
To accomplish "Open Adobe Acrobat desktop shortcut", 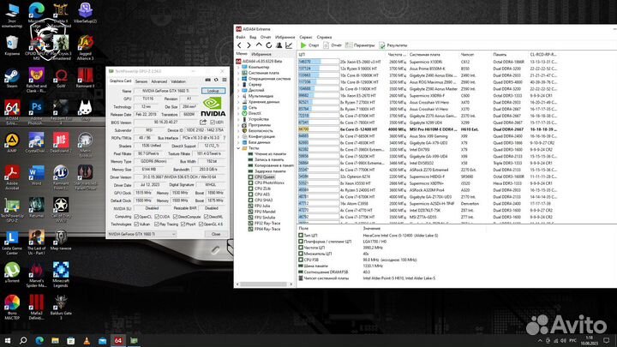I will coord(12,178).
